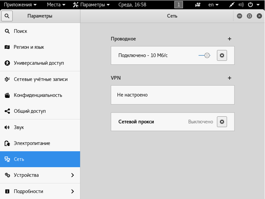Open Регион и язык settings
The height and width of the screenshot is (199, 265).
[40, 47]
